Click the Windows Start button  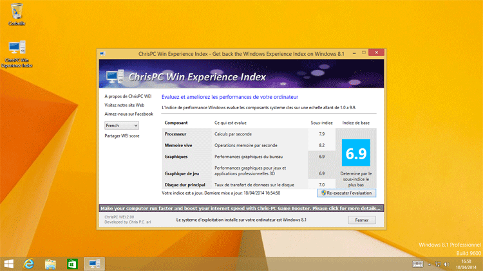[x=9, y=264]
